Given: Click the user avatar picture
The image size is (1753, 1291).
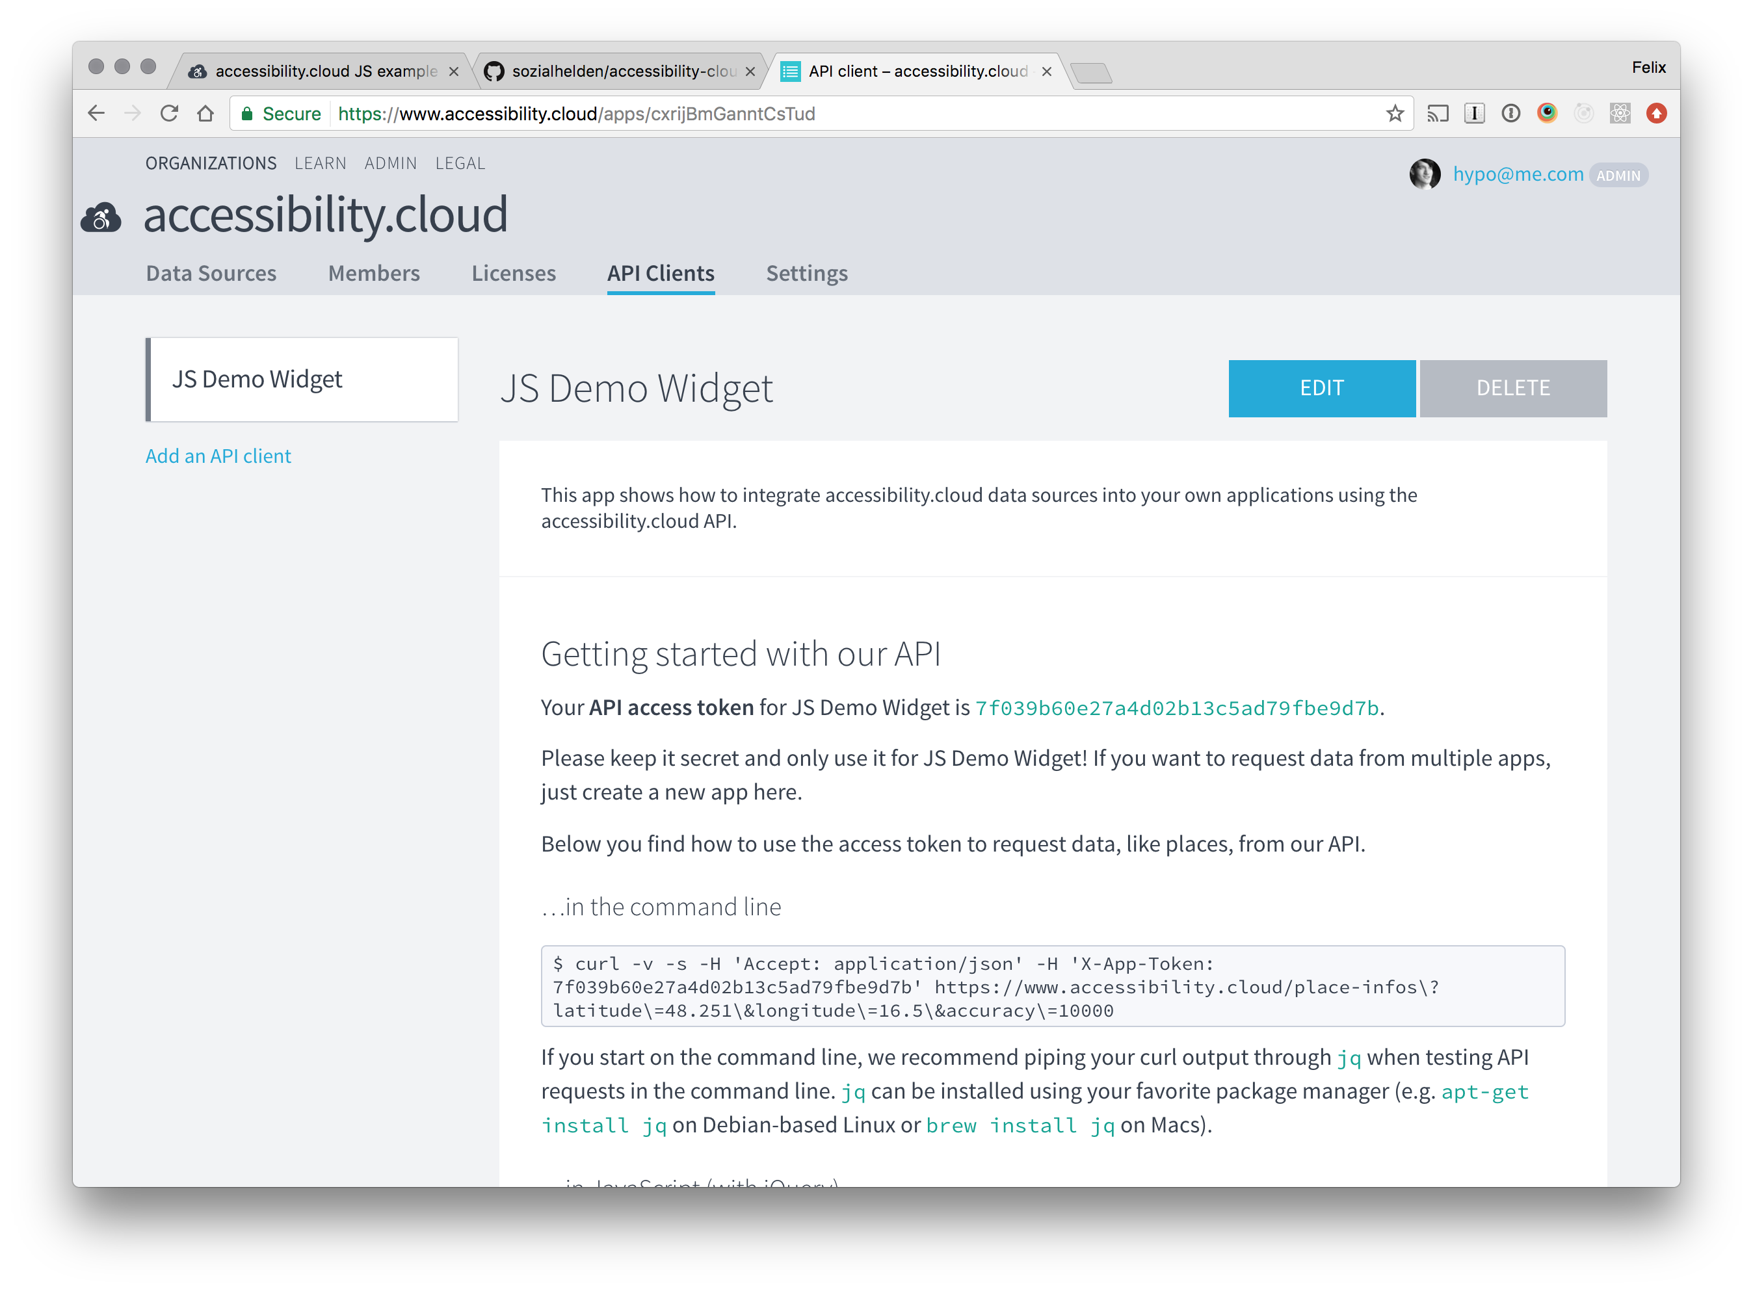Looking at the screenshot, I should pos(1425,174).
